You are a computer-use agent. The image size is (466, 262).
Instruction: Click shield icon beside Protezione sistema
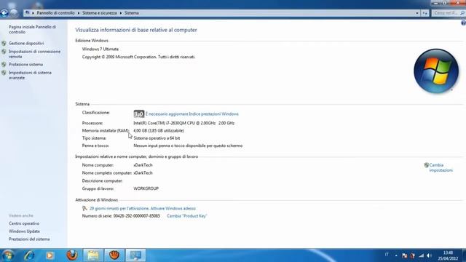pos(4,65)
